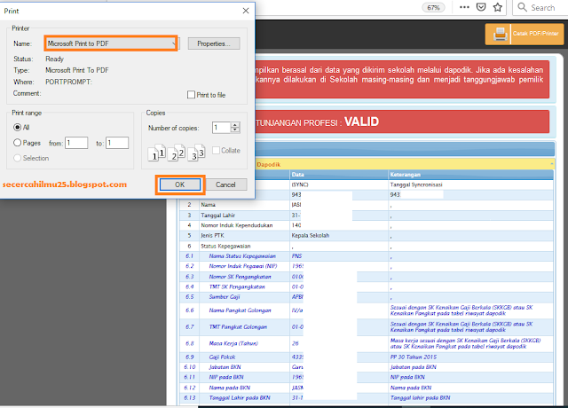Select the 'Nomor Induk Kependudukan' row label
Viewport: 568px width, 408px height.
(237, 225)
